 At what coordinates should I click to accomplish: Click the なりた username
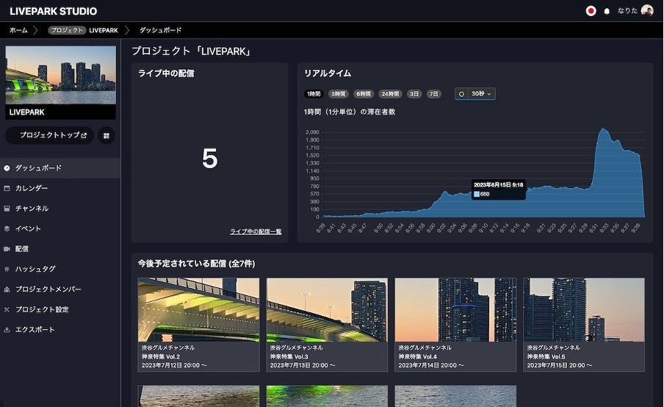tap(627, 11)
